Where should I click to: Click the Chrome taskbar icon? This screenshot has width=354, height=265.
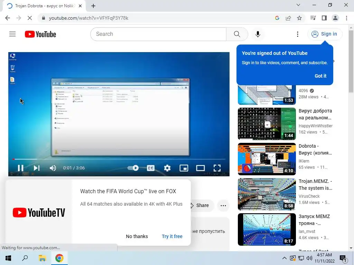tap(59, 258)
